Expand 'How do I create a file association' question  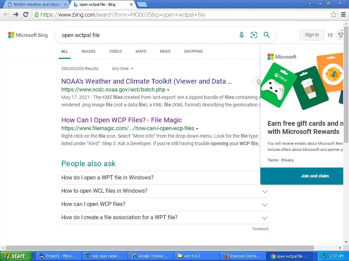(x=165, y=217)
